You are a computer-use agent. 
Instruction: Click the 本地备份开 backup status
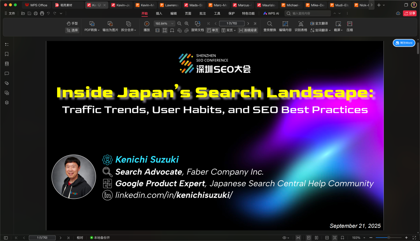100,238
